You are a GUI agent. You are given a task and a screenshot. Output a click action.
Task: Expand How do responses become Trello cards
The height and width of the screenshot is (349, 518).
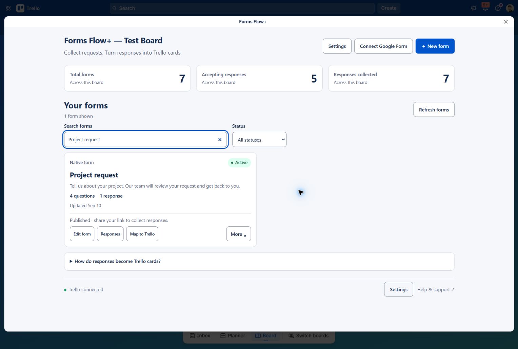pyautogui.click(x=259, y=261)
